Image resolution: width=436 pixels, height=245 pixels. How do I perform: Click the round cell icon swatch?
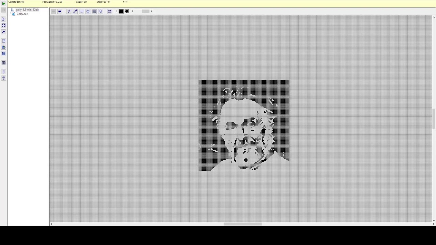pos(127,11)
